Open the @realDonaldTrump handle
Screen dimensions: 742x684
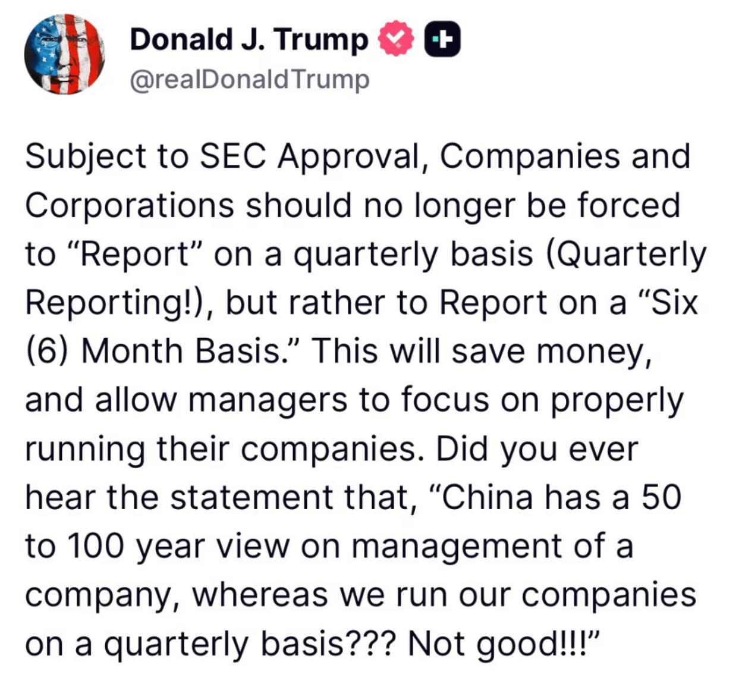(250, 79)
